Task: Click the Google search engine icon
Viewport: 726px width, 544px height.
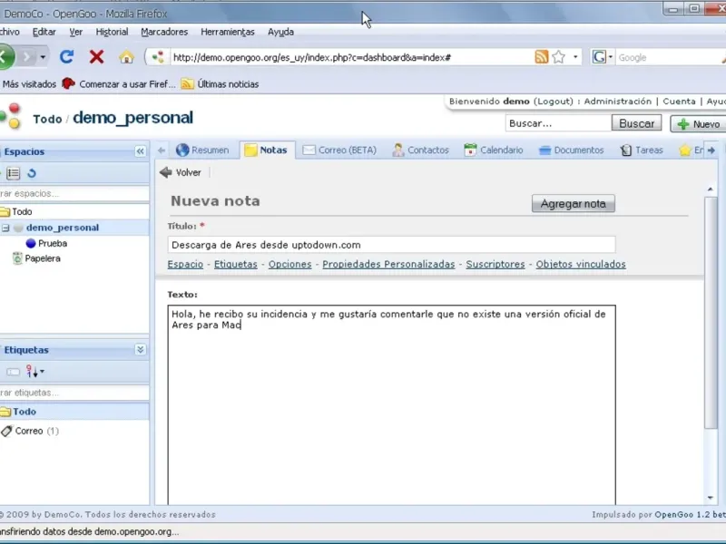Action: (599, 57)
